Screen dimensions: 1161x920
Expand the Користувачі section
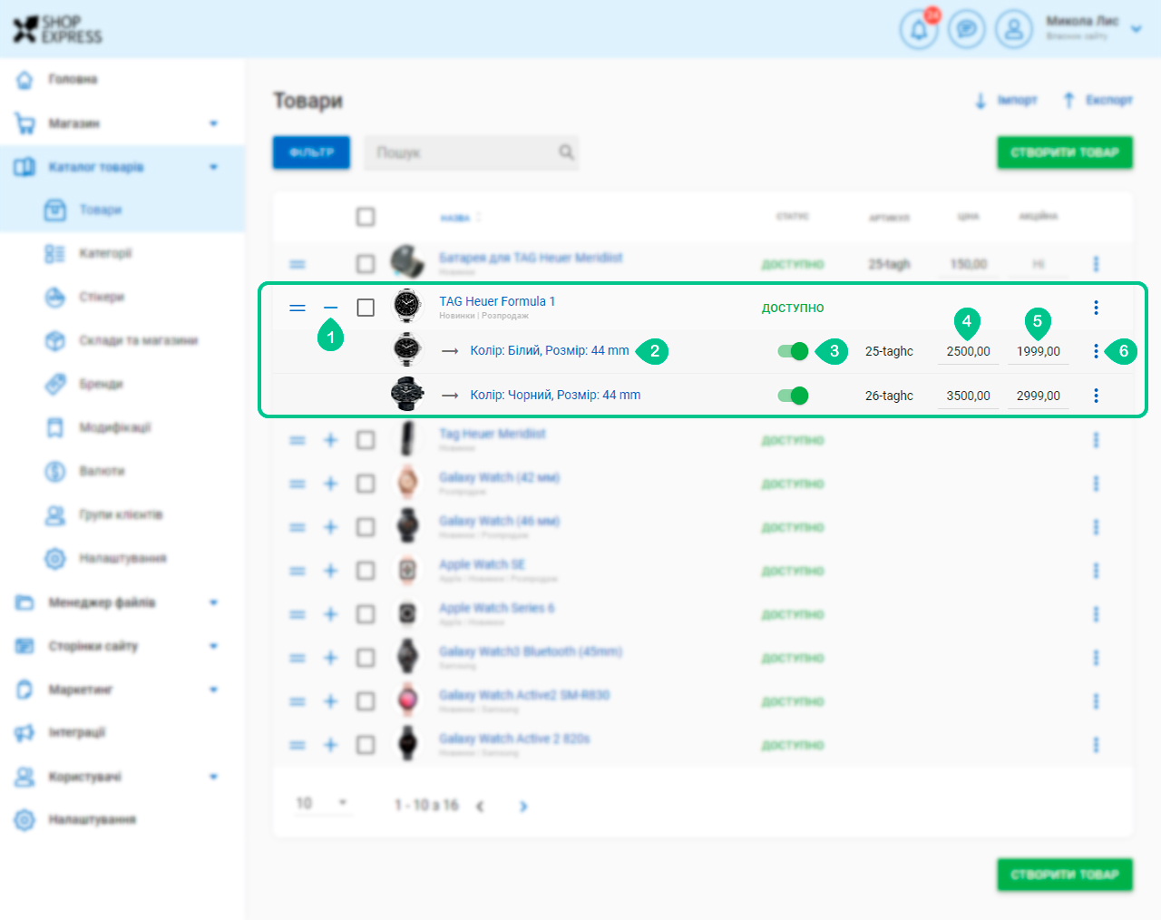[x=213, y=777]
